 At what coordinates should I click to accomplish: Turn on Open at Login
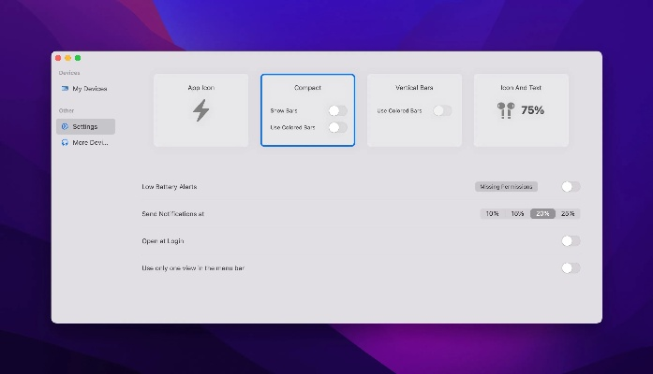(x=570, y=241)
